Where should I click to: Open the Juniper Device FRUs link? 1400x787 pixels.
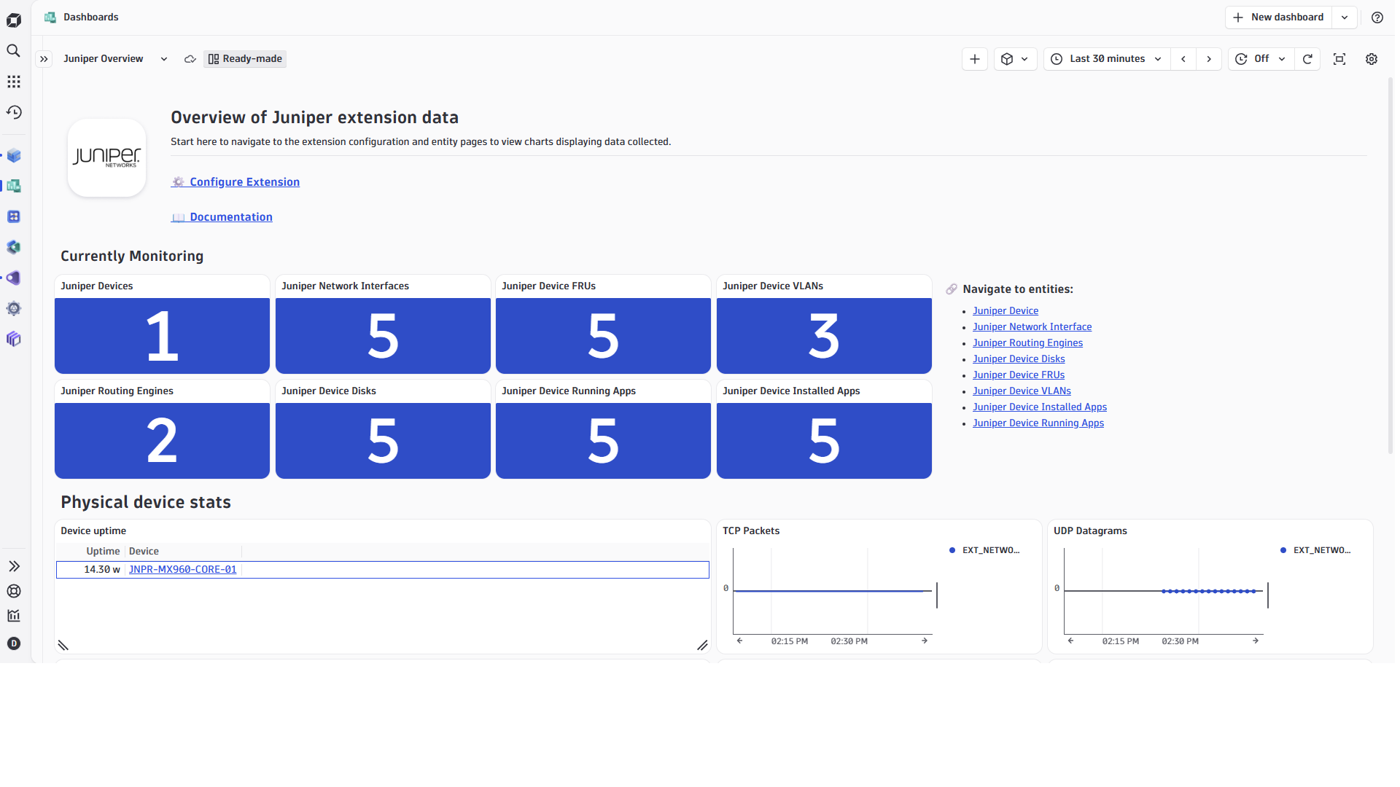1019,375
